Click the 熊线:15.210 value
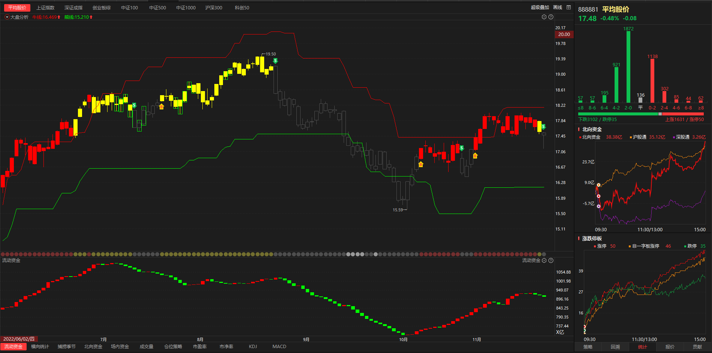Screen dimensions: 712x353 click(x=77, y=17)
